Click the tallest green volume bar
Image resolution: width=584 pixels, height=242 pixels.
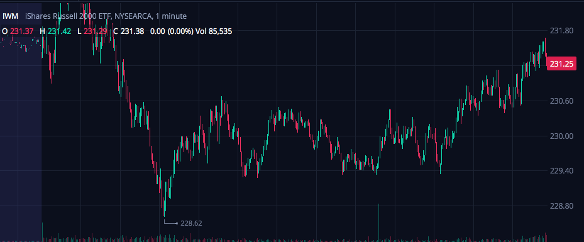coord(379,222)
